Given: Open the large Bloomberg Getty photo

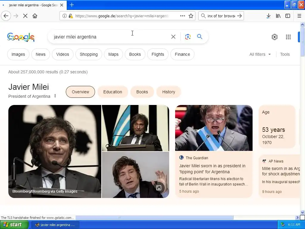Looking at the screenshot, I should coord(55,151).
